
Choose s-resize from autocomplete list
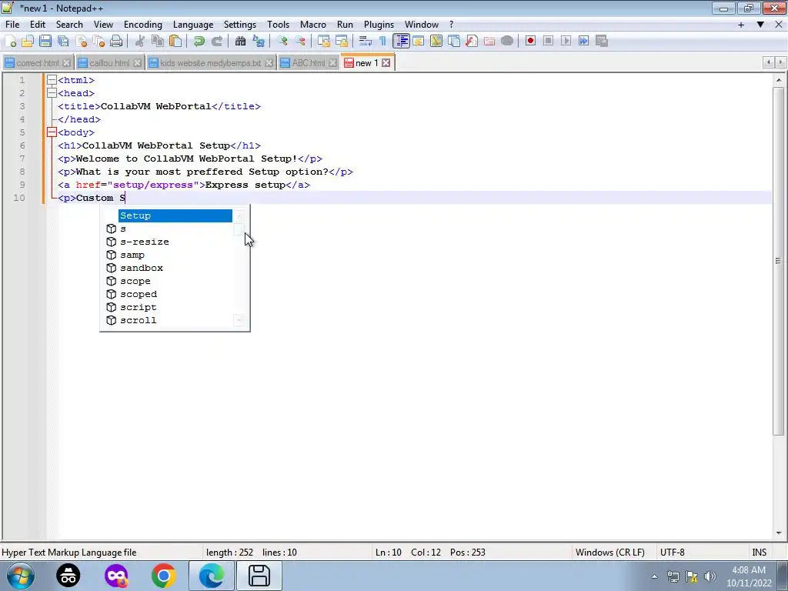(144, 242)
